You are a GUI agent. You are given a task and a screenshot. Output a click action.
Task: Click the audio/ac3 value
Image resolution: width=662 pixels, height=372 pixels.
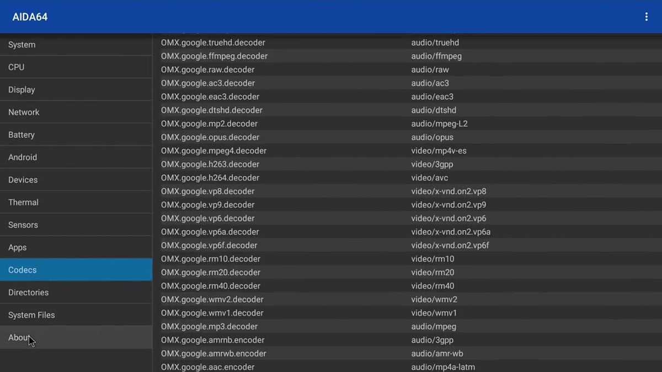[x=430, y=83]
